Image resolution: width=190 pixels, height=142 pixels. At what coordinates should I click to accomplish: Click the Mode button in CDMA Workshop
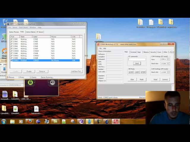pos(142,80)
